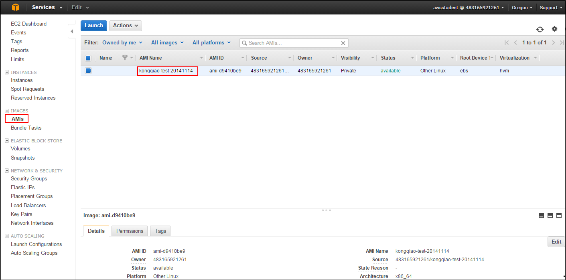Expand the 'All platforms' filter dropdown
Image resolution: width=566 pixels, height=280 pixels.
pos(211,43)
